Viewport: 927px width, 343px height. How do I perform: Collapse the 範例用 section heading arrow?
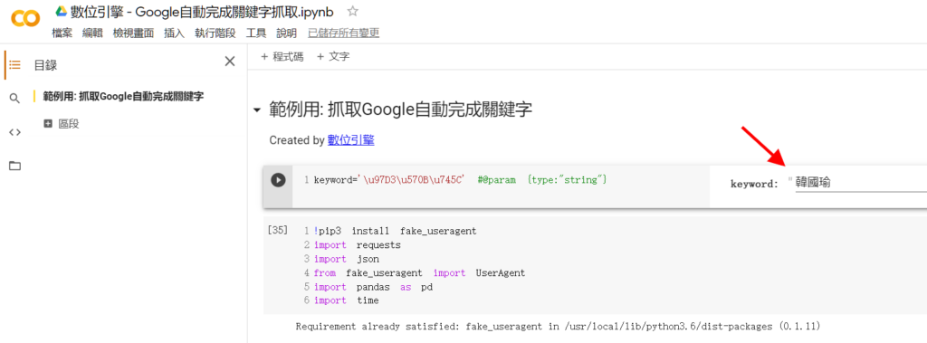coord(256,110)
